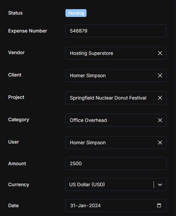176x216 pixels.
Task: Clear the User field's X icon
Action: (160, 143)
